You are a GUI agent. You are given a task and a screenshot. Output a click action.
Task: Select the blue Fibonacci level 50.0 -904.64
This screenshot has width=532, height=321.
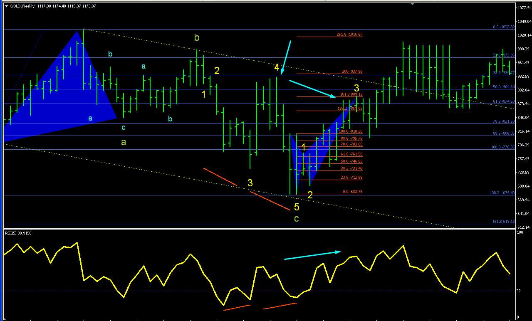(x=504, y=87)
